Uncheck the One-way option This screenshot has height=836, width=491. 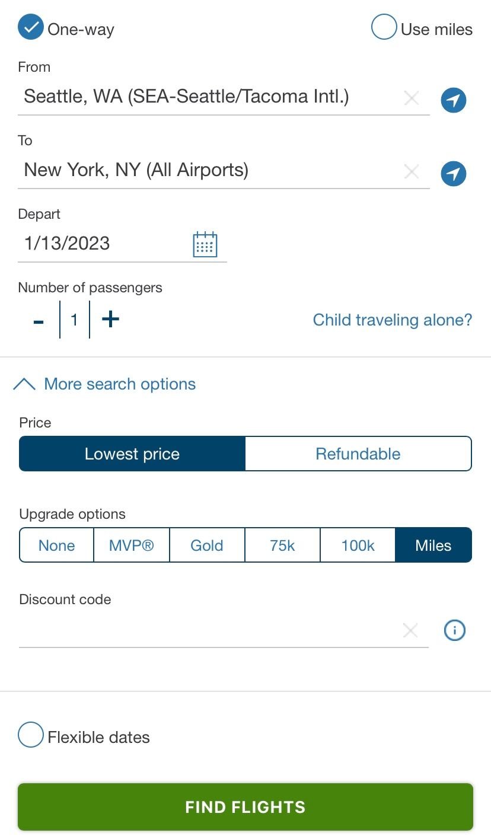coord(31,28)
